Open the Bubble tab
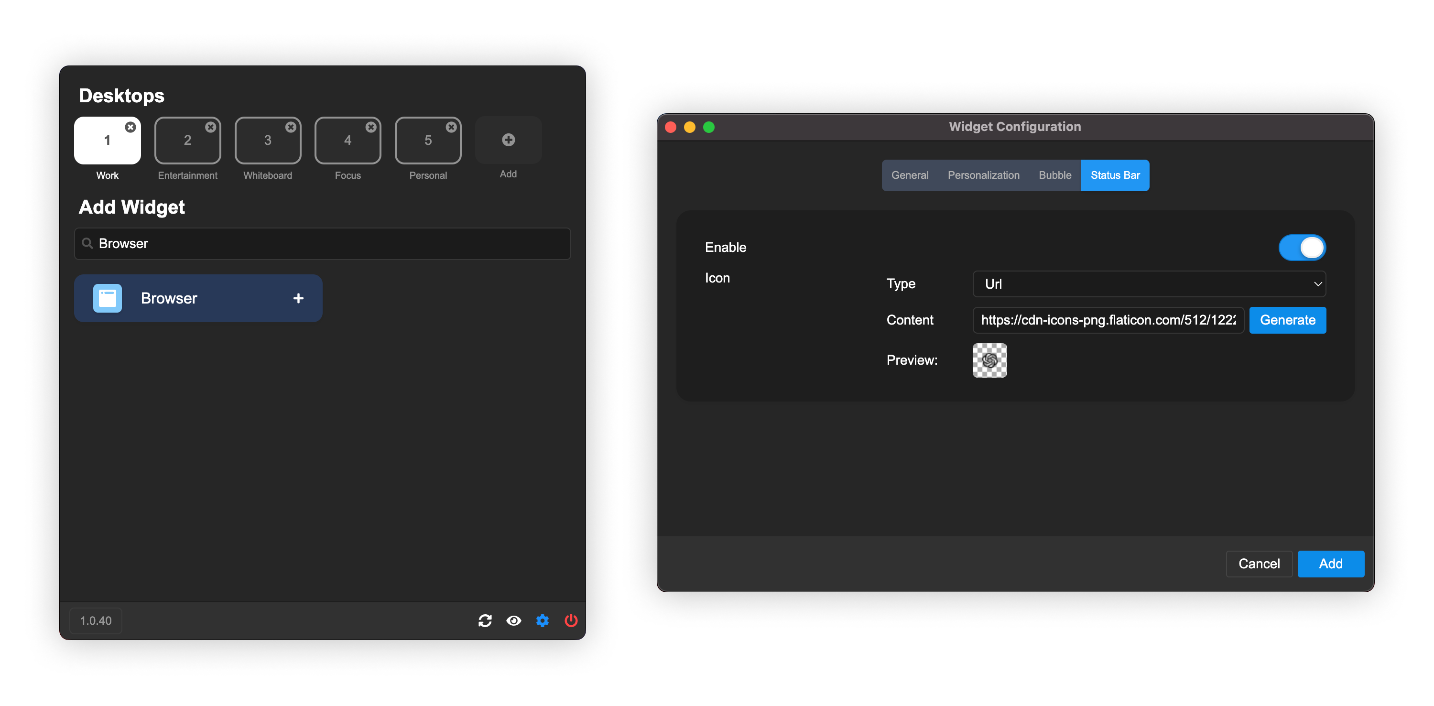The height and width of the screenshot is (706, 1434). click(1054, 175)
